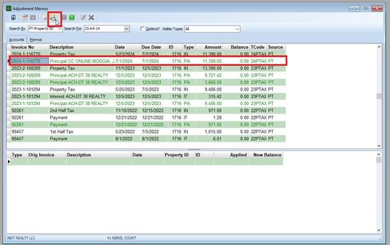
Task: Click Interest ACH-DT 38 REALTY description
Action: tap(78, 96)
